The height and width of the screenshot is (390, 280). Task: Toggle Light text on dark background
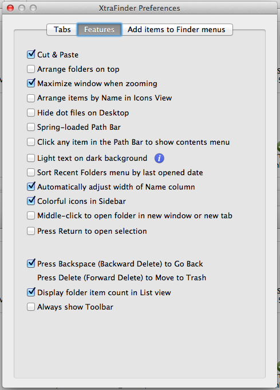point(31,158)
